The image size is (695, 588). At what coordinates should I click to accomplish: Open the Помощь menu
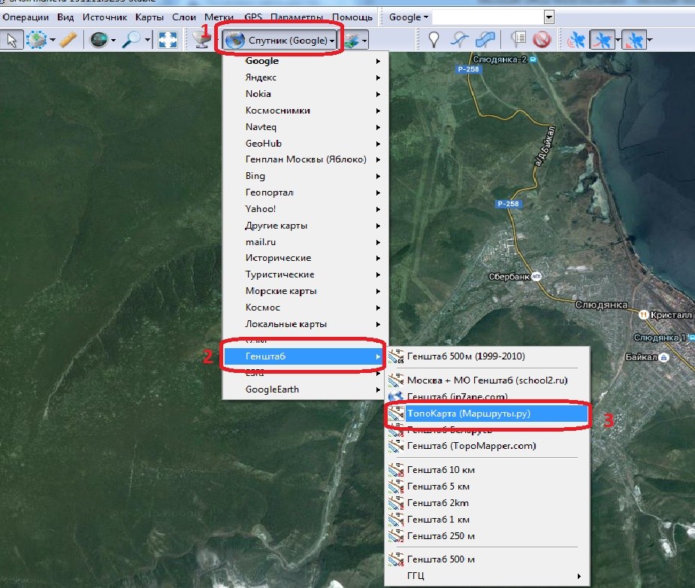point(352,17)
